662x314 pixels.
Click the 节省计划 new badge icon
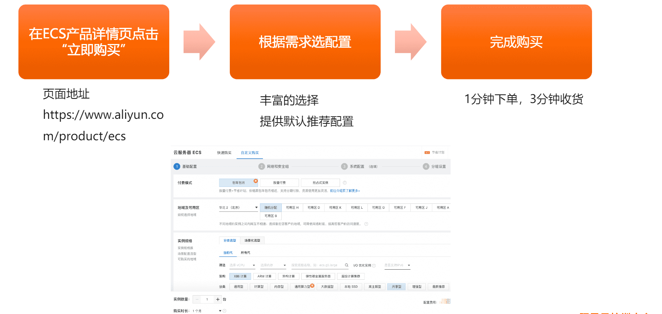[427, 153]
